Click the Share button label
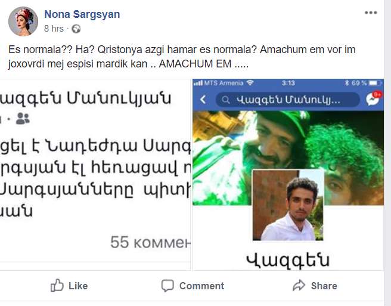391x306 pixels. click(x=324, y=286)
